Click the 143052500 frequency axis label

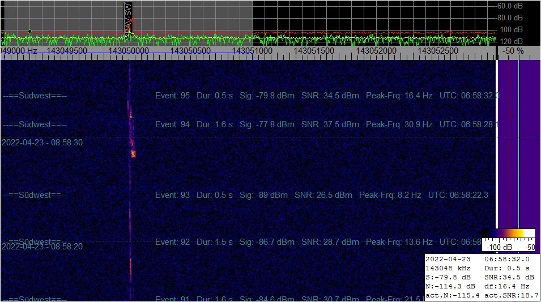pyautogui.click(x=438, y=51)
